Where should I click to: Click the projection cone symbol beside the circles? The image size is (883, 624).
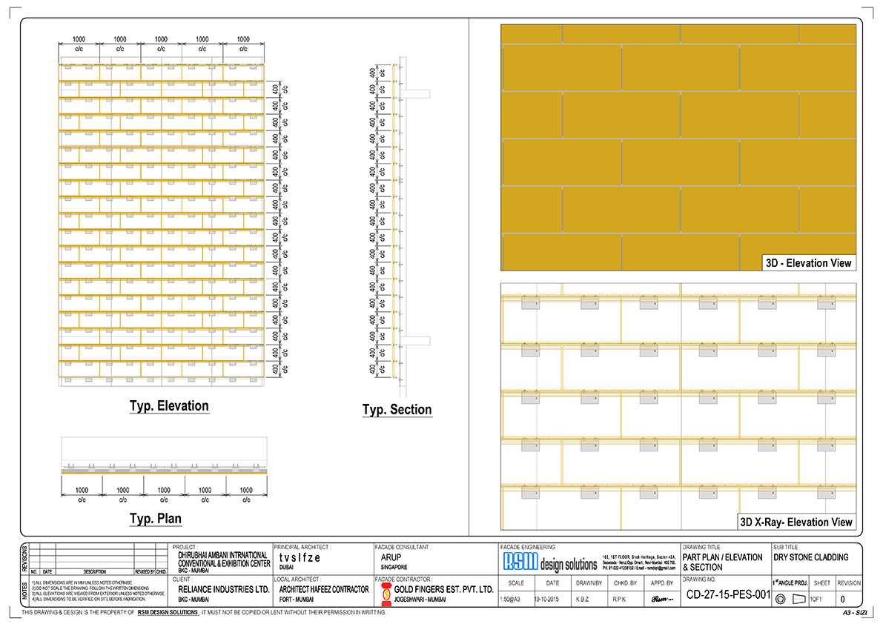(798, 599)
